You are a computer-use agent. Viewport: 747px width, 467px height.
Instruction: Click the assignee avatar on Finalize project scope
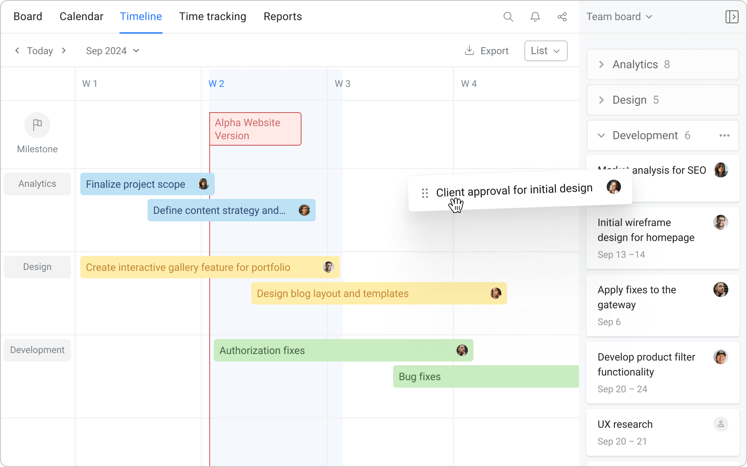click(204, 184)
